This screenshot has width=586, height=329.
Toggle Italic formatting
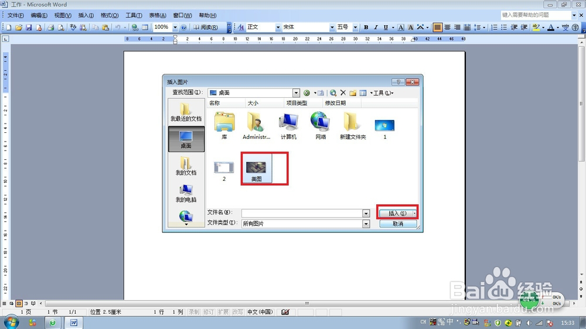pyautogui.click(x=376, y=28)
